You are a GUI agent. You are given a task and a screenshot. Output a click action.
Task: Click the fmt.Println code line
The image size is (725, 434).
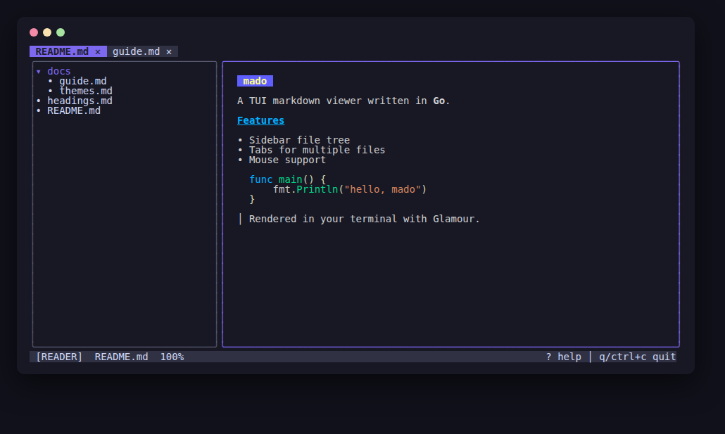[x=350, y=189]
